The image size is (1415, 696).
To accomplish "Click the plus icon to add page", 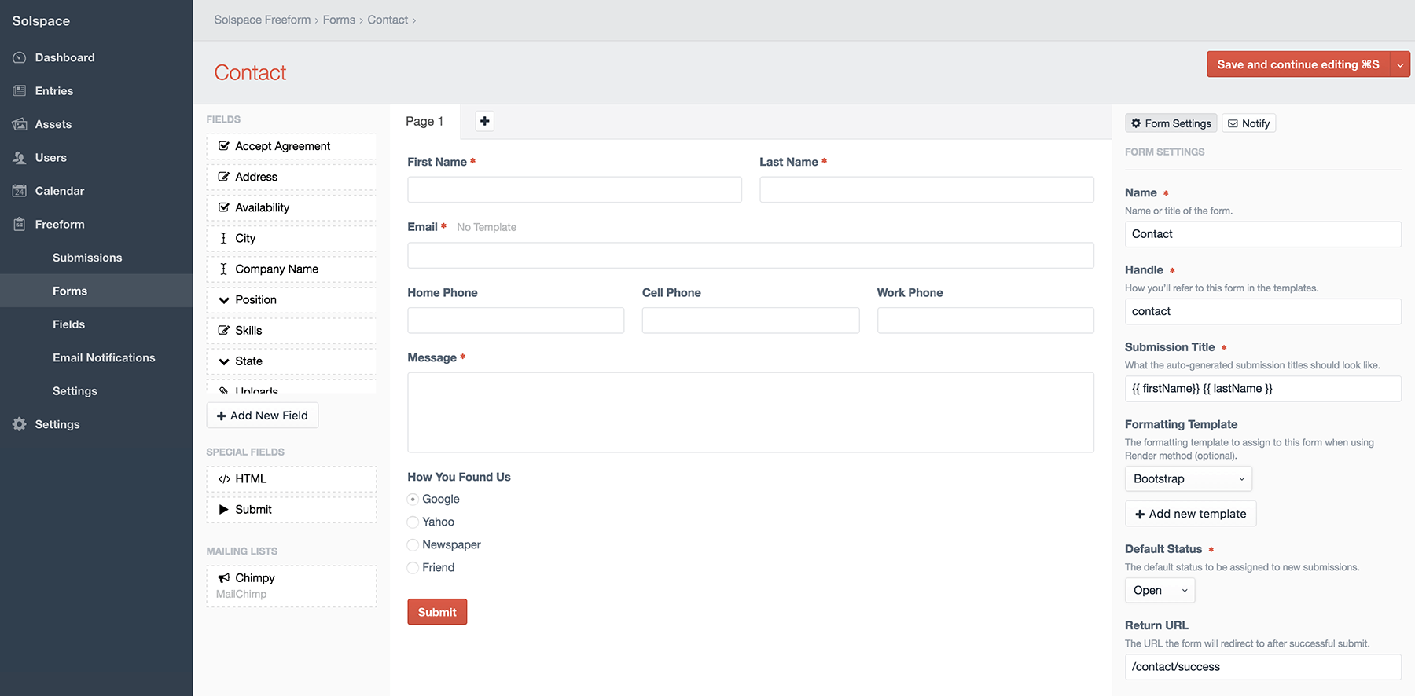I will (485, 121).
